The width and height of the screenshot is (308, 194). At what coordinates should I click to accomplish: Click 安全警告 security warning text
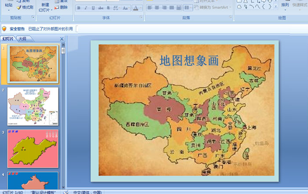tap(17, 29)
